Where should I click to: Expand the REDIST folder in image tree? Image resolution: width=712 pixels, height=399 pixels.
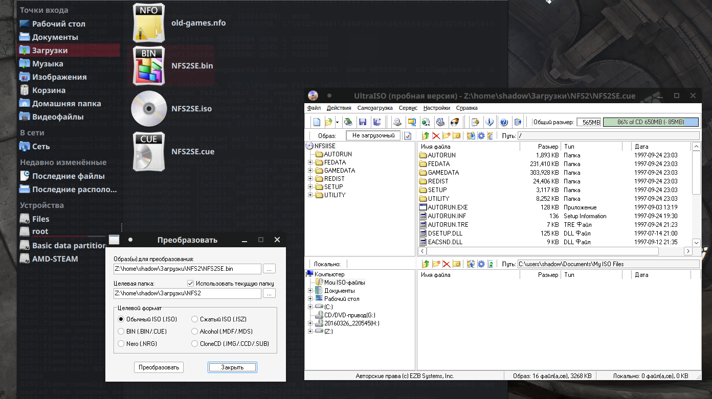310,179
